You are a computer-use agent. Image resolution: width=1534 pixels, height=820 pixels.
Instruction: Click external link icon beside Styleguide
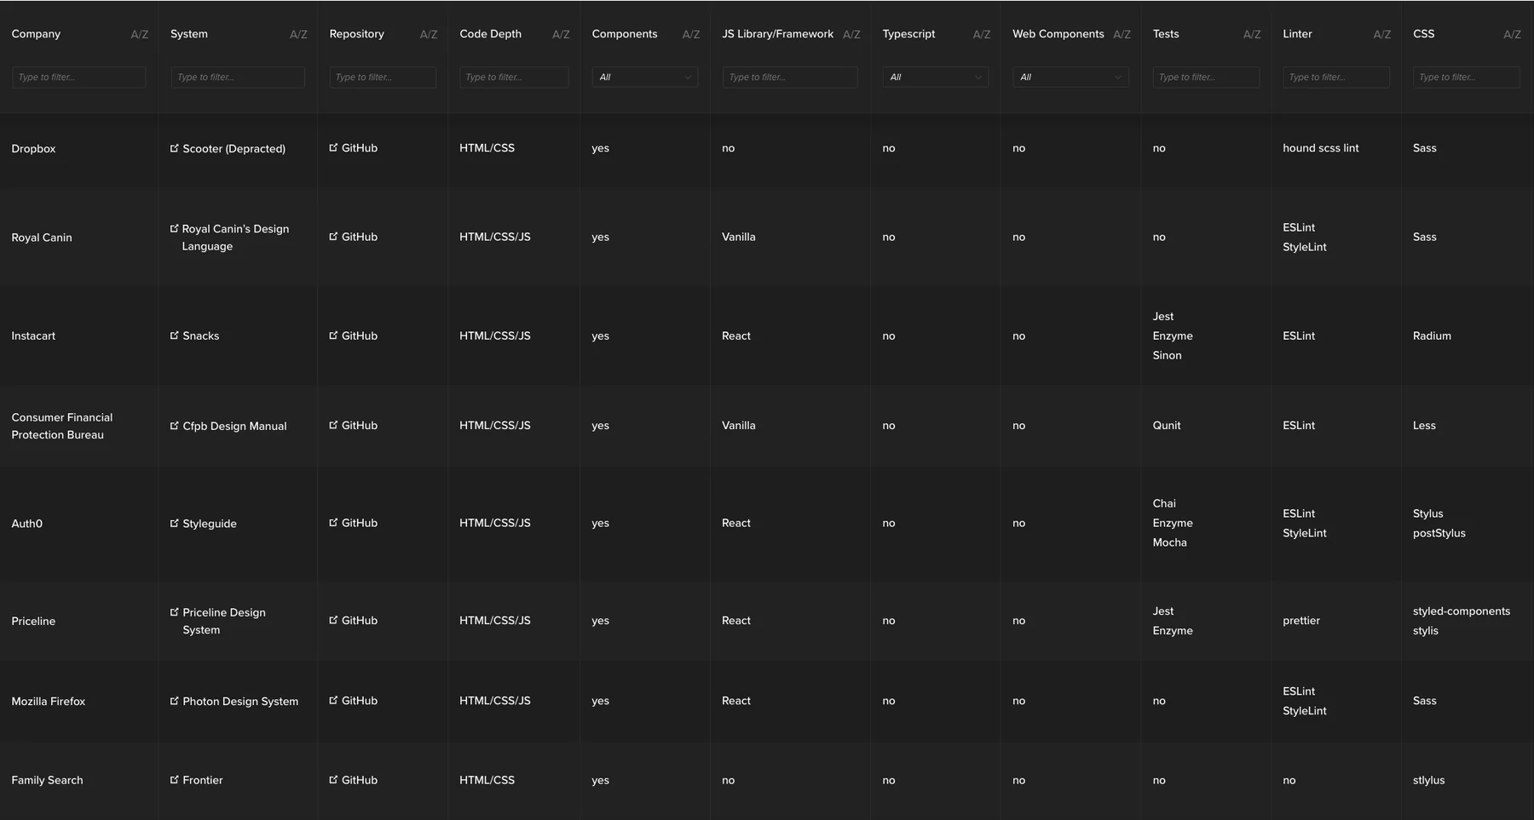175,523
